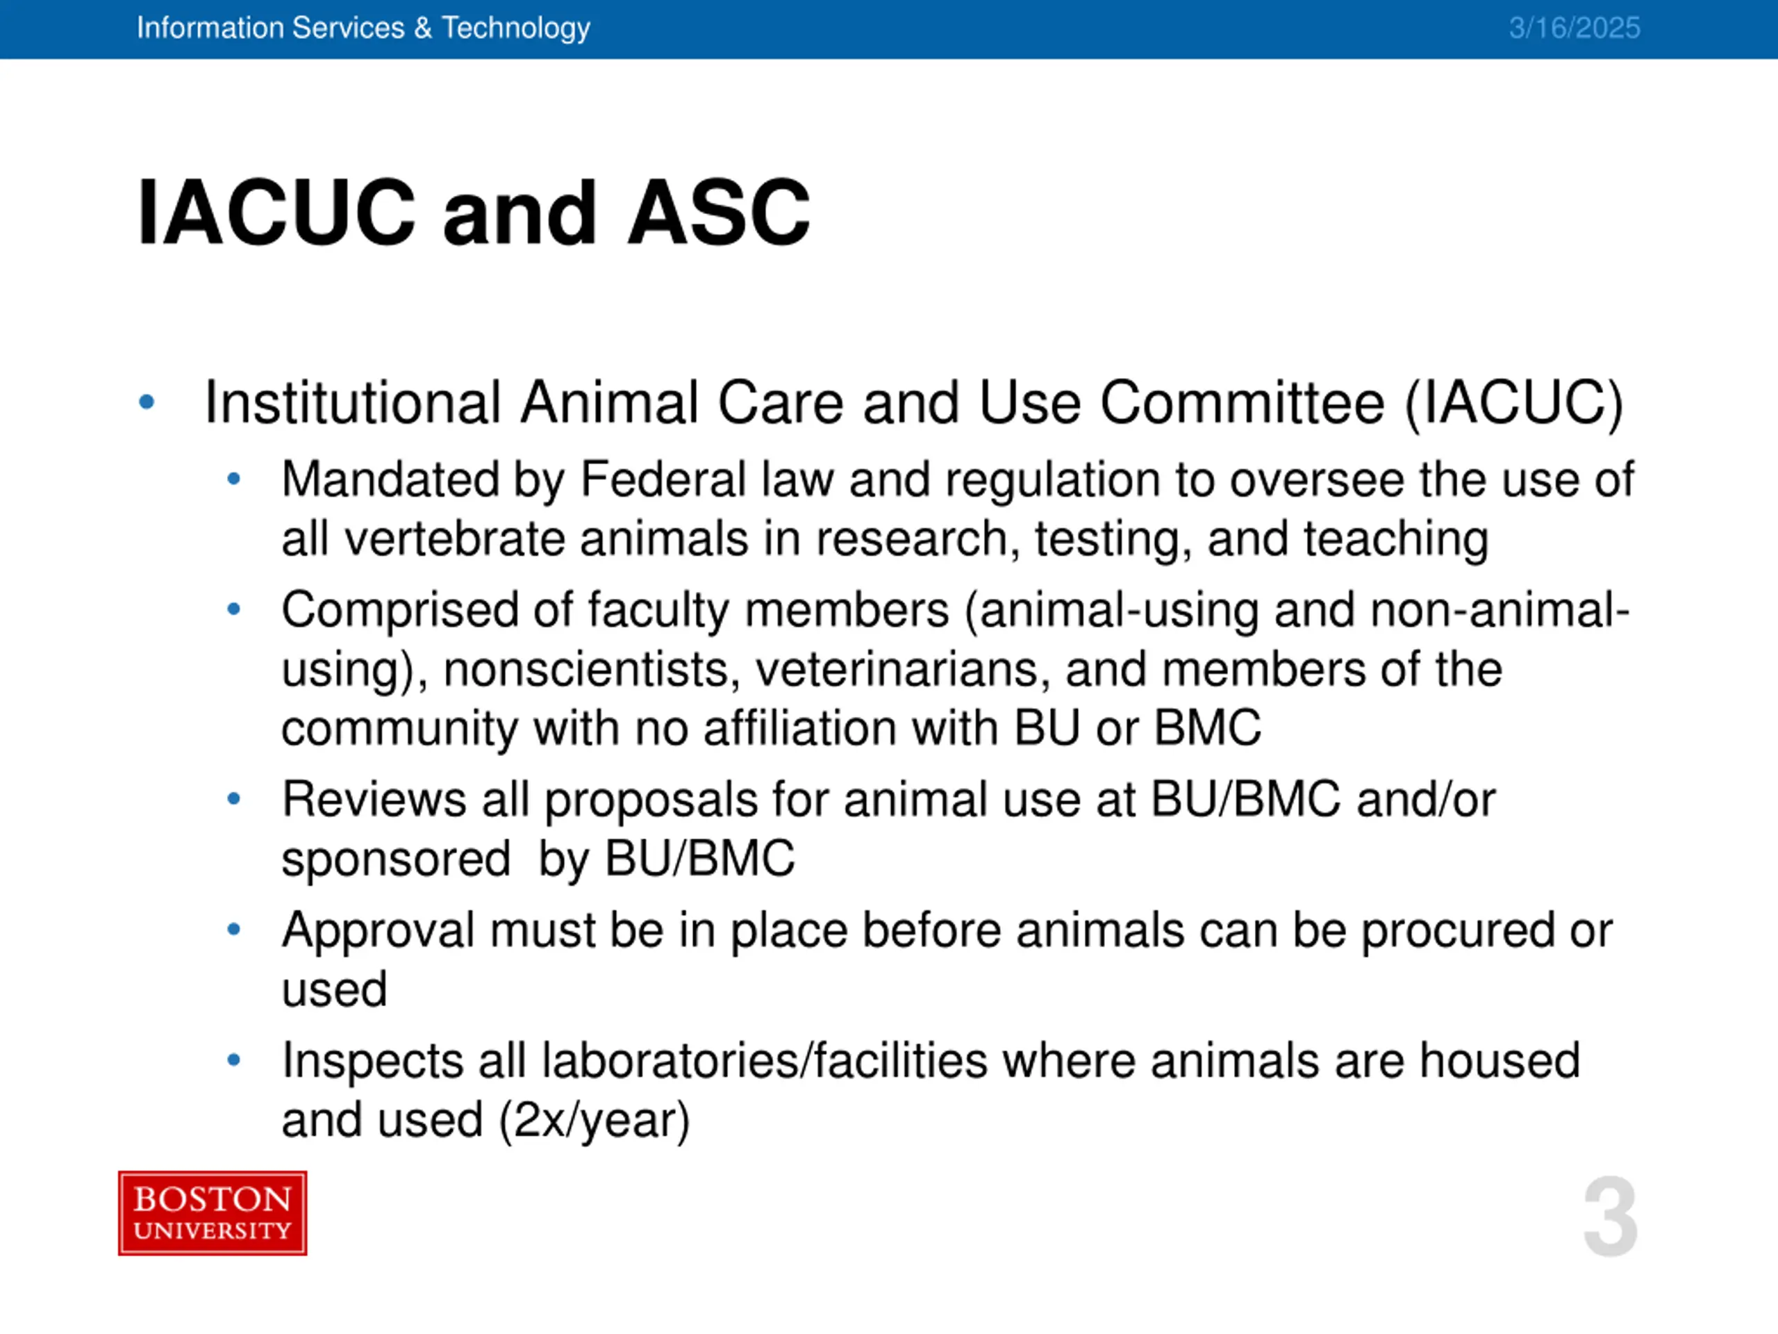Click the bullet beside Mandated by Federal law
Viewport: 1778px width, 1334px height.
(234, 479)
